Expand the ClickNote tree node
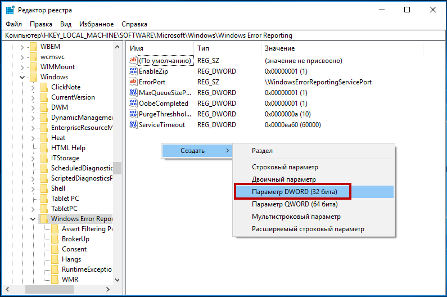Image resolution: width=447 pixels, height=297 pixels. click(33, 88)
